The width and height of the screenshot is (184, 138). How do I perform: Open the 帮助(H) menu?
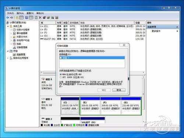[x=40, y=13]
